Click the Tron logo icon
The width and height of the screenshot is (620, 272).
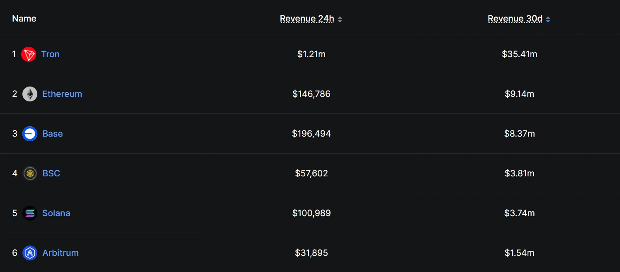click(29, 54)
